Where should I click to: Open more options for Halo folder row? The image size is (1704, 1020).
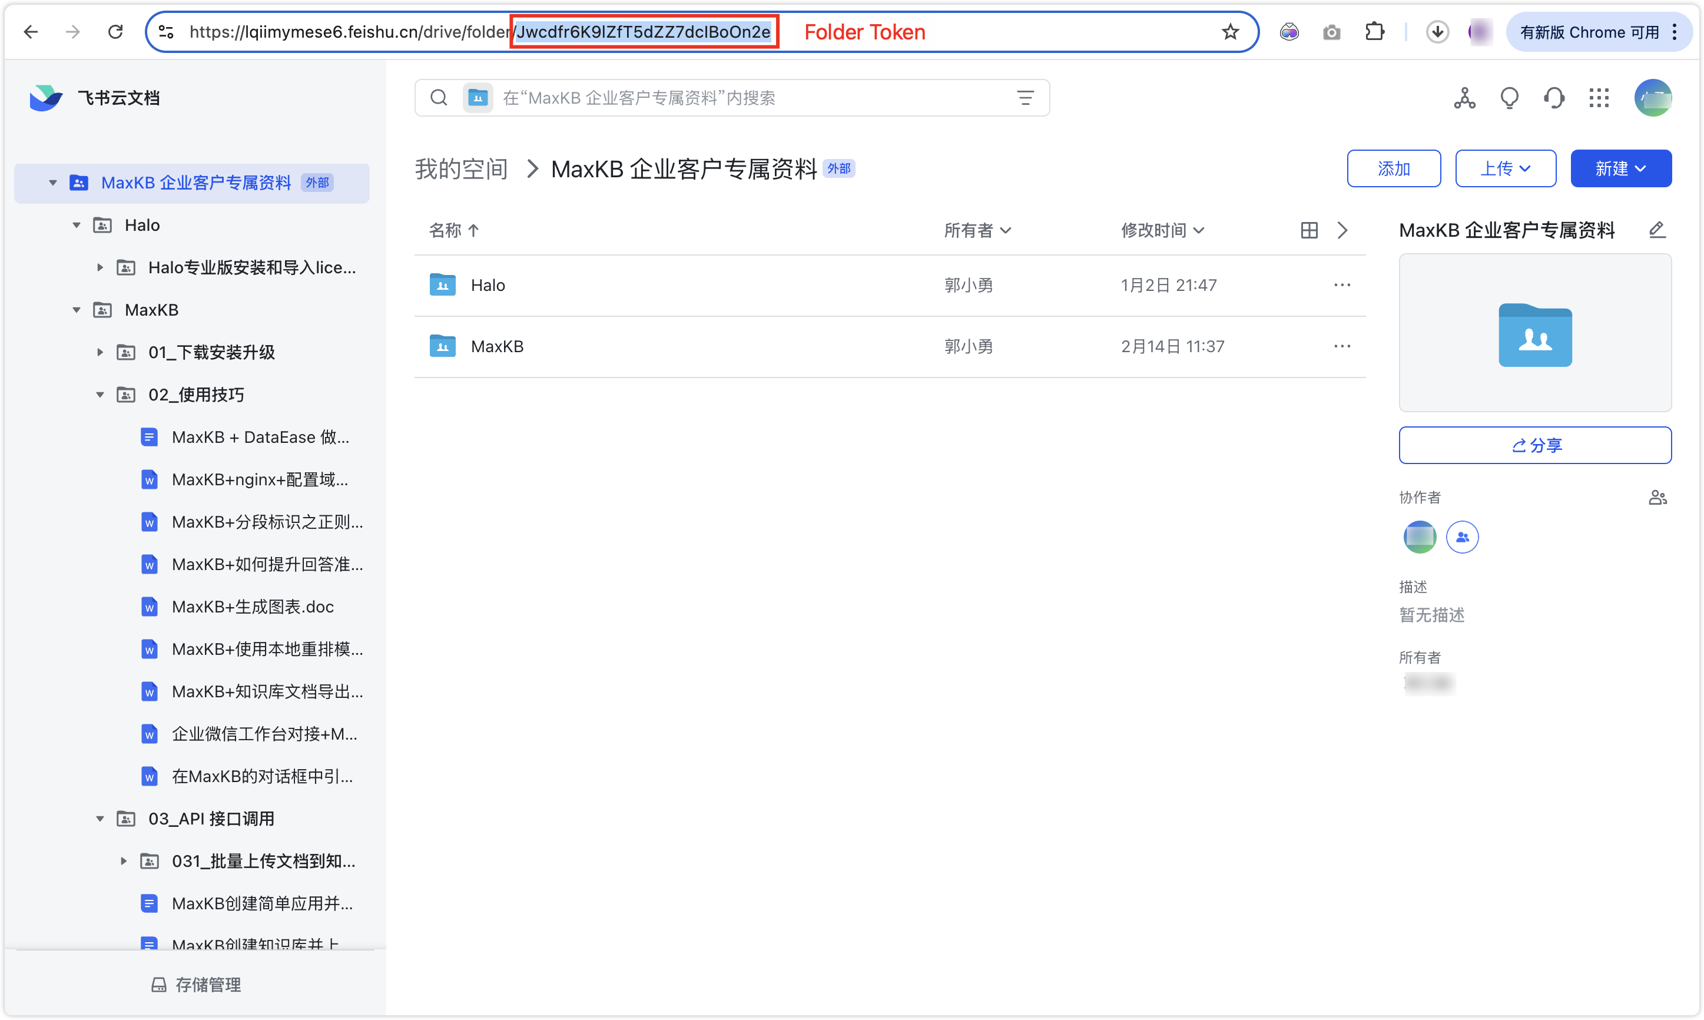point(1342,285)
